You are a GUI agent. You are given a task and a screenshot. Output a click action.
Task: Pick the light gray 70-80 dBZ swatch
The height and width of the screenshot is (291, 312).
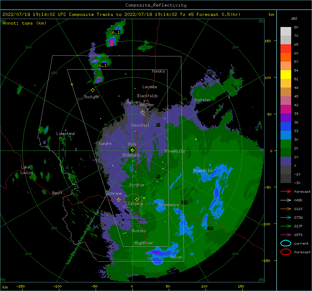pyautogui.click(x=286, y=31)
